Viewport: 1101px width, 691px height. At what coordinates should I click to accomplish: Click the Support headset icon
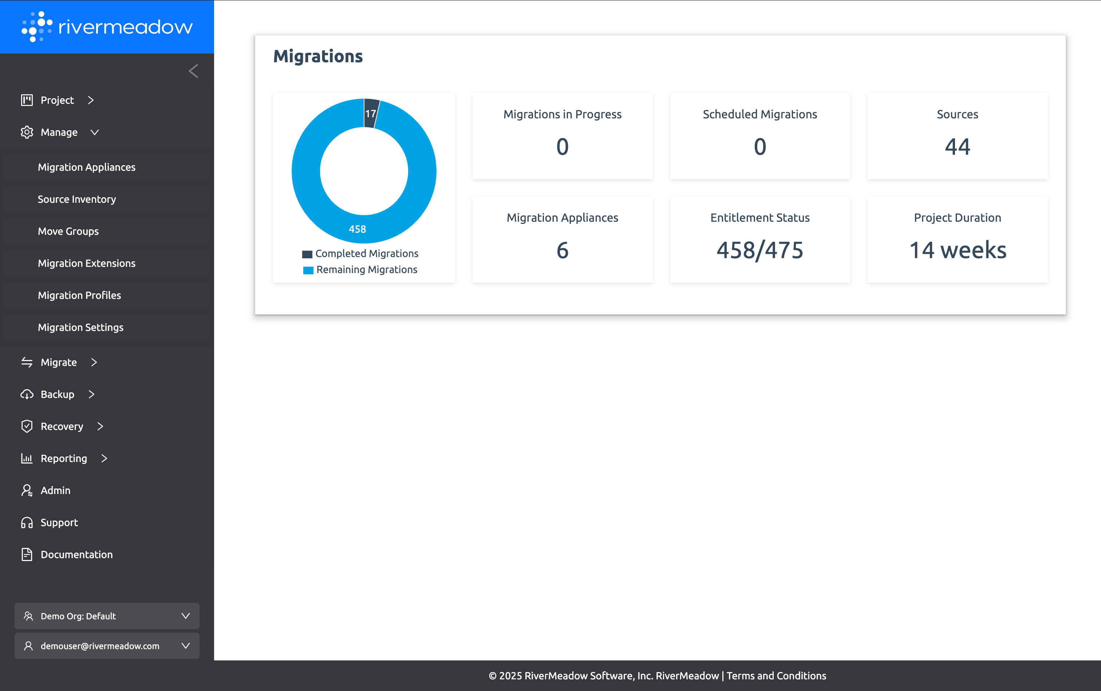pos(27,522)
